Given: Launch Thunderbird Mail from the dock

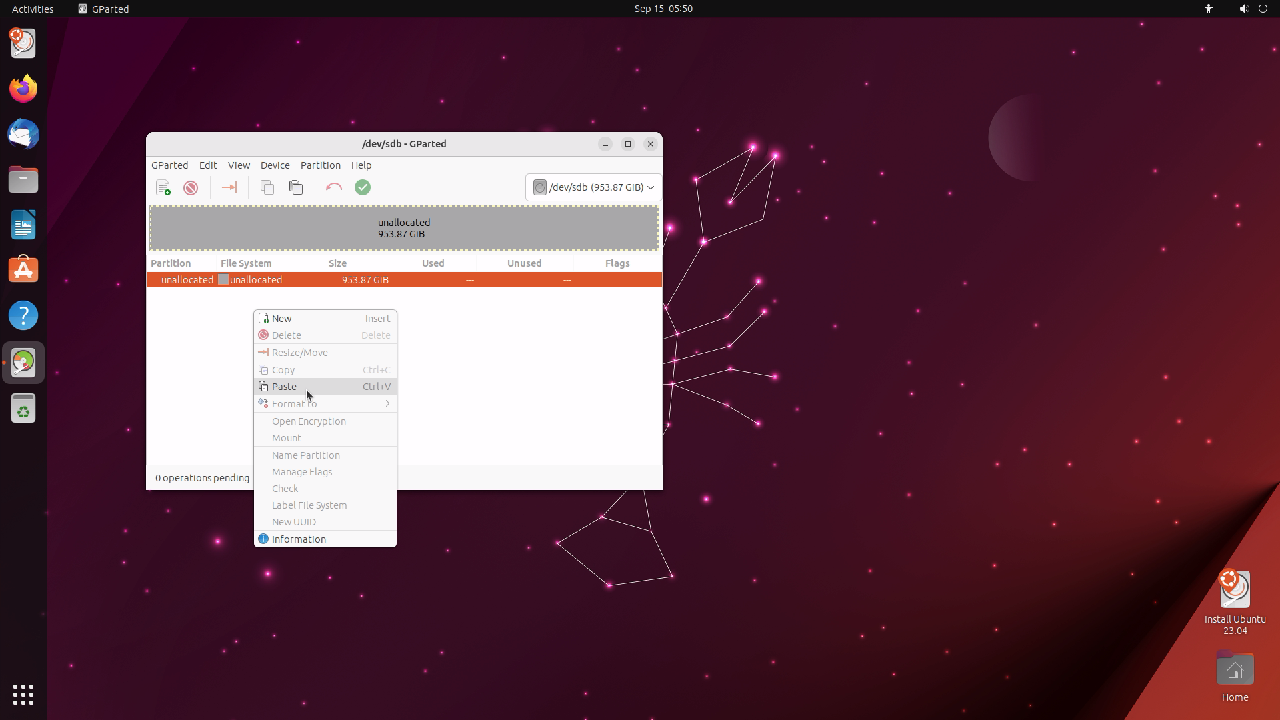Looking at the screenshot, I should click(23, 134).
